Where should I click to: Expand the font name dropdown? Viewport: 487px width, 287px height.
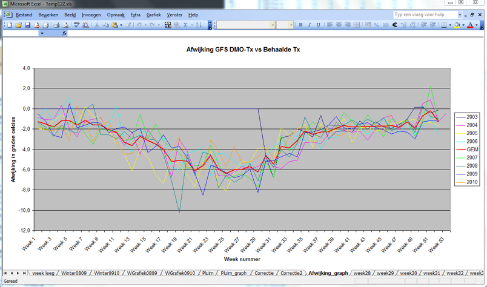click(273, 25)
